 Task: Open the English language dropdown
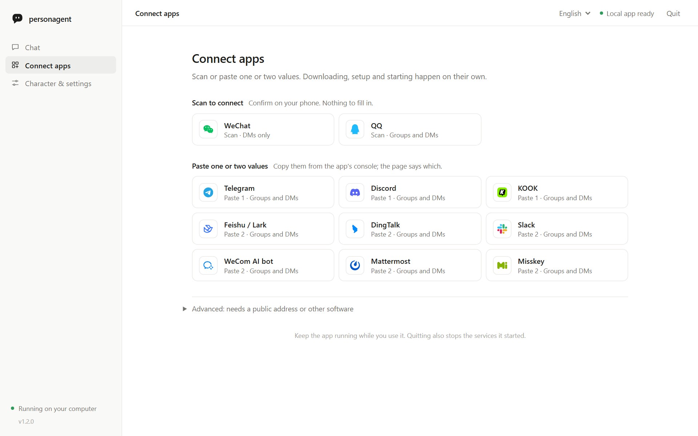pos(574,13)
